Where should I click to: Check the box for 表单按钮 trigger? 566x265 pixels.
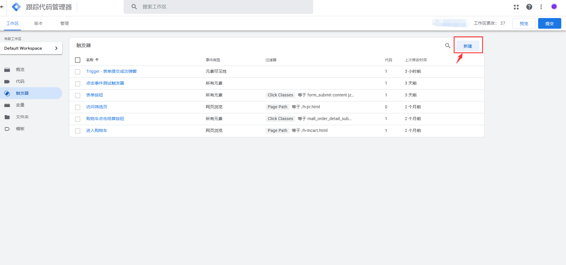[x=78, y=96]
